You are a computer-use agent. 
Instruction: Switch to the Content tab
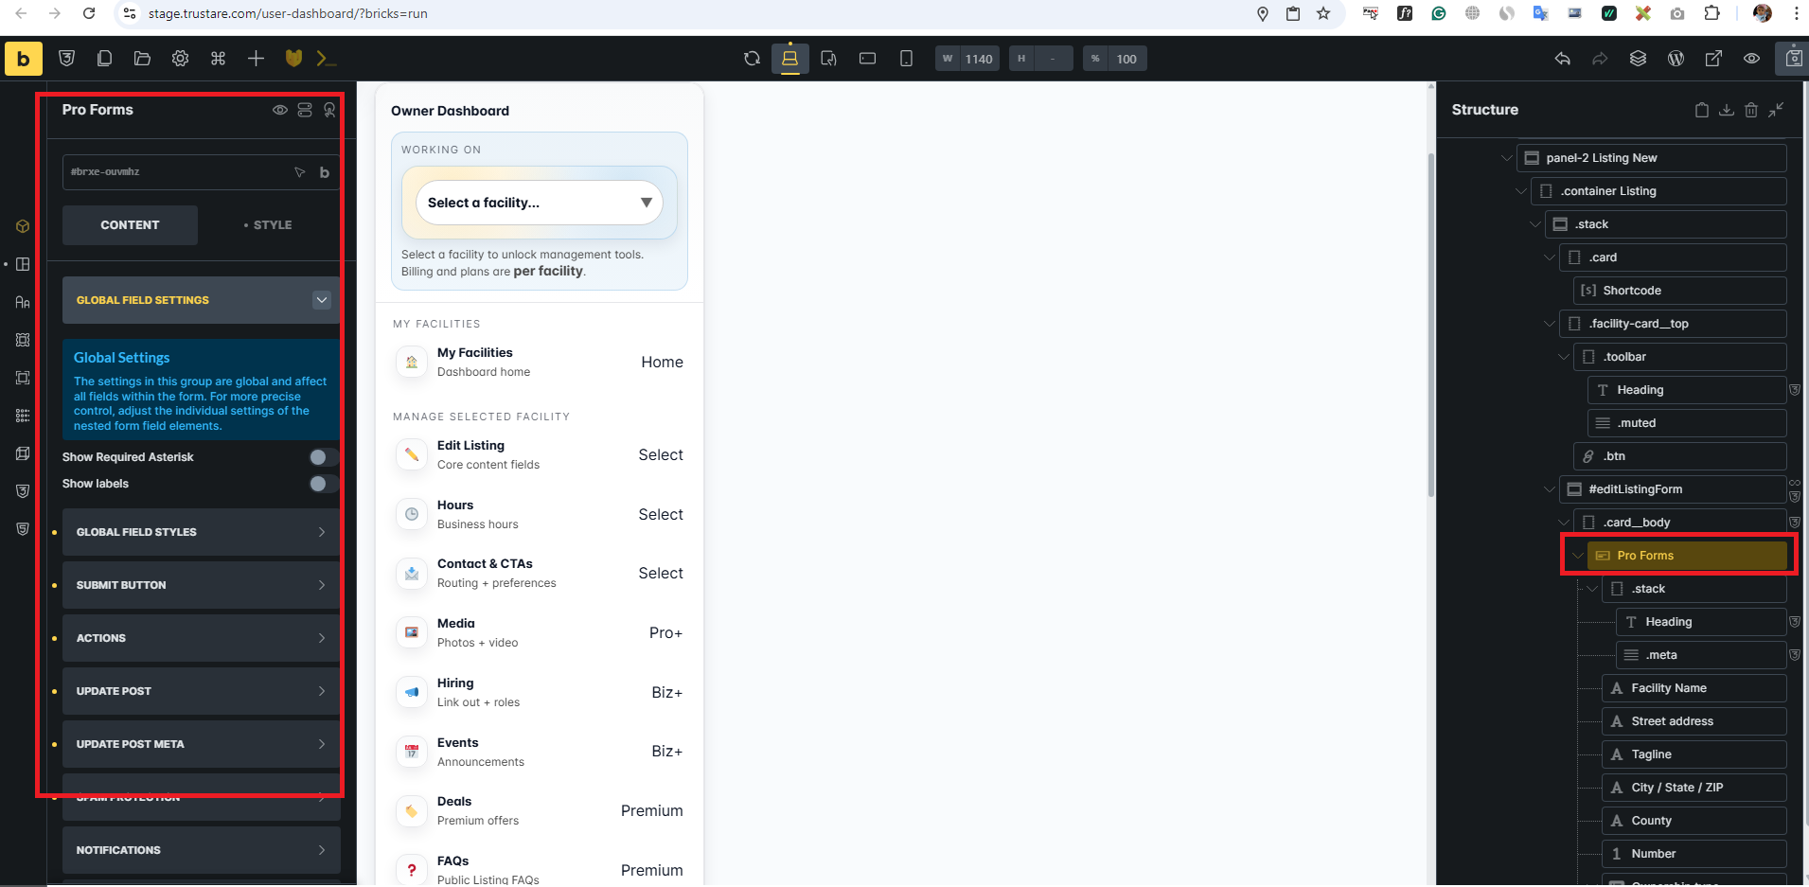(130, 225)
